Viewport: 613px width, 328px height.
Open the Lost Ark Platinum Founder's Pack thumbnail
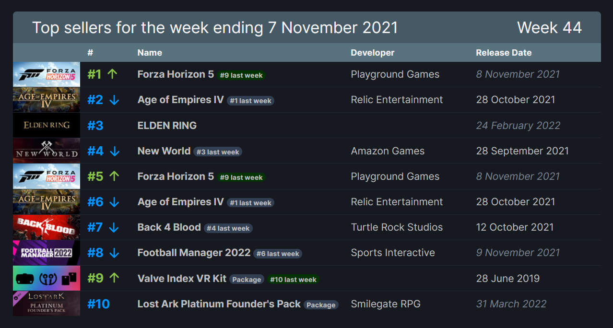[47, 304]
